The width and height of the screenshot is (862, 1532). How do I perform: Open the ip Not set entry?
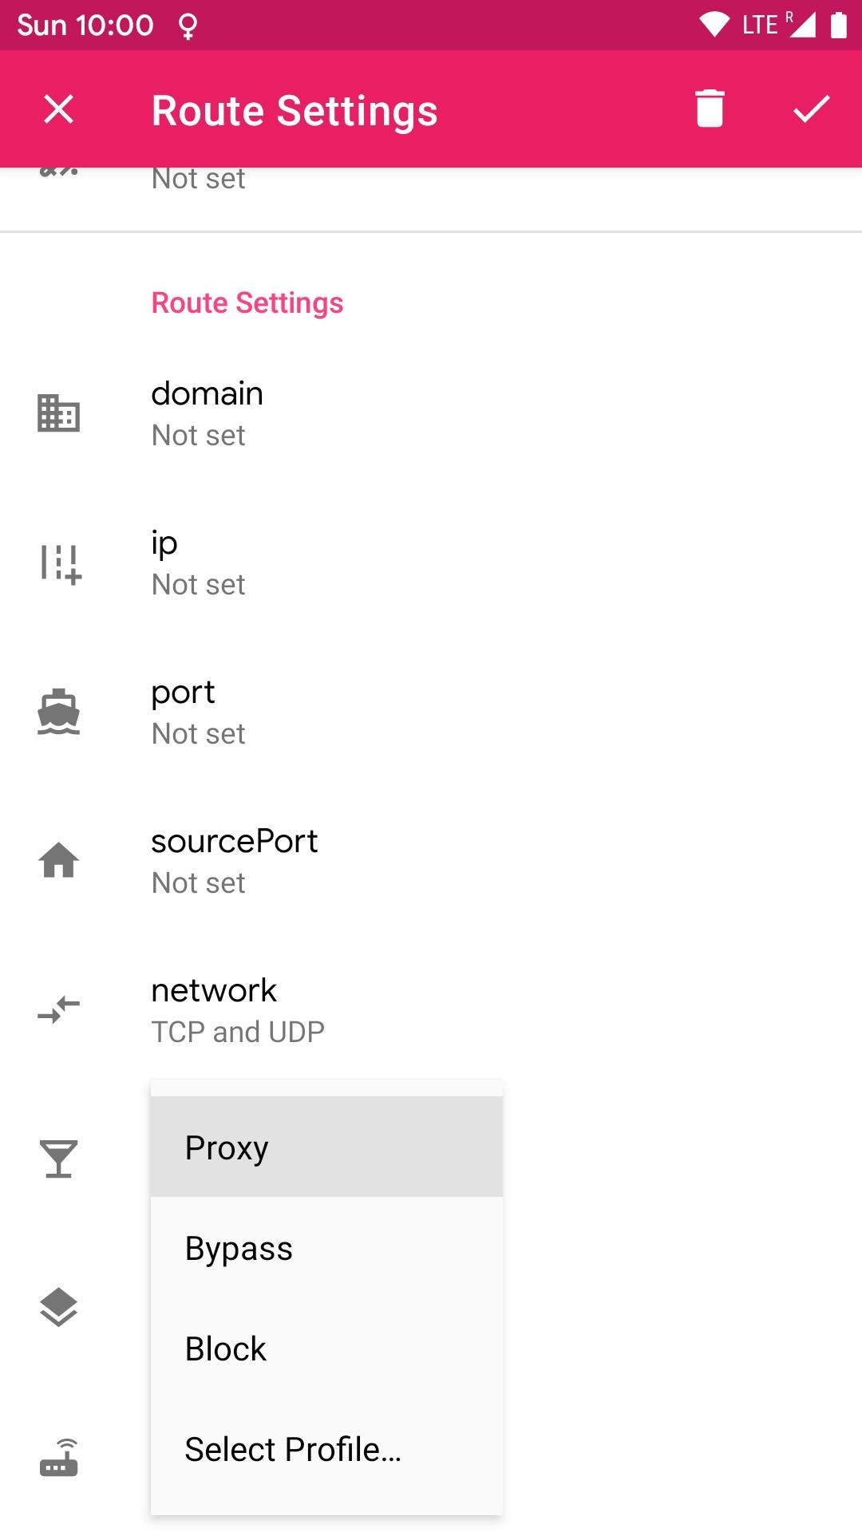point(431,563)
